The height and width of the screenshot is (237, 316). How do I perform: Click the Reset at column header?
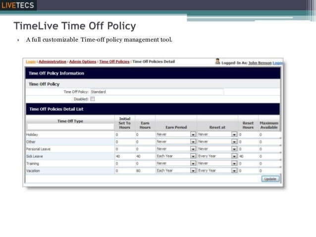tap(217, 127)
